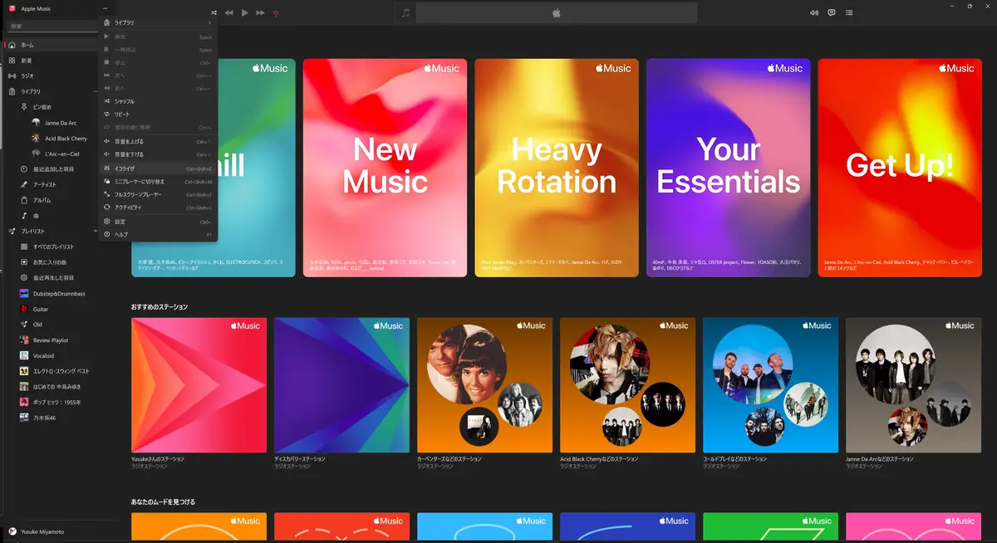Open 新着 in the sidebar
The width and height of the screenshot is (997, 543).
pos(51,61)
